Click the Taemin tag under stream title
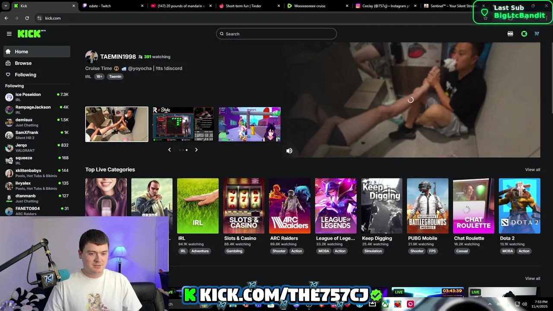Screen dimensions: 553x311 (x=115, y=76)
